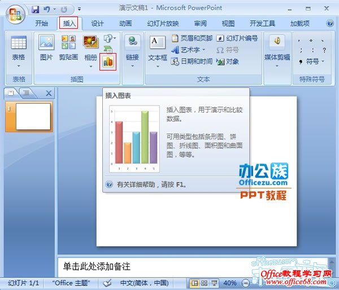Switch to the 审阅 tab
This screenshot has width=339, height=290.
200,23
